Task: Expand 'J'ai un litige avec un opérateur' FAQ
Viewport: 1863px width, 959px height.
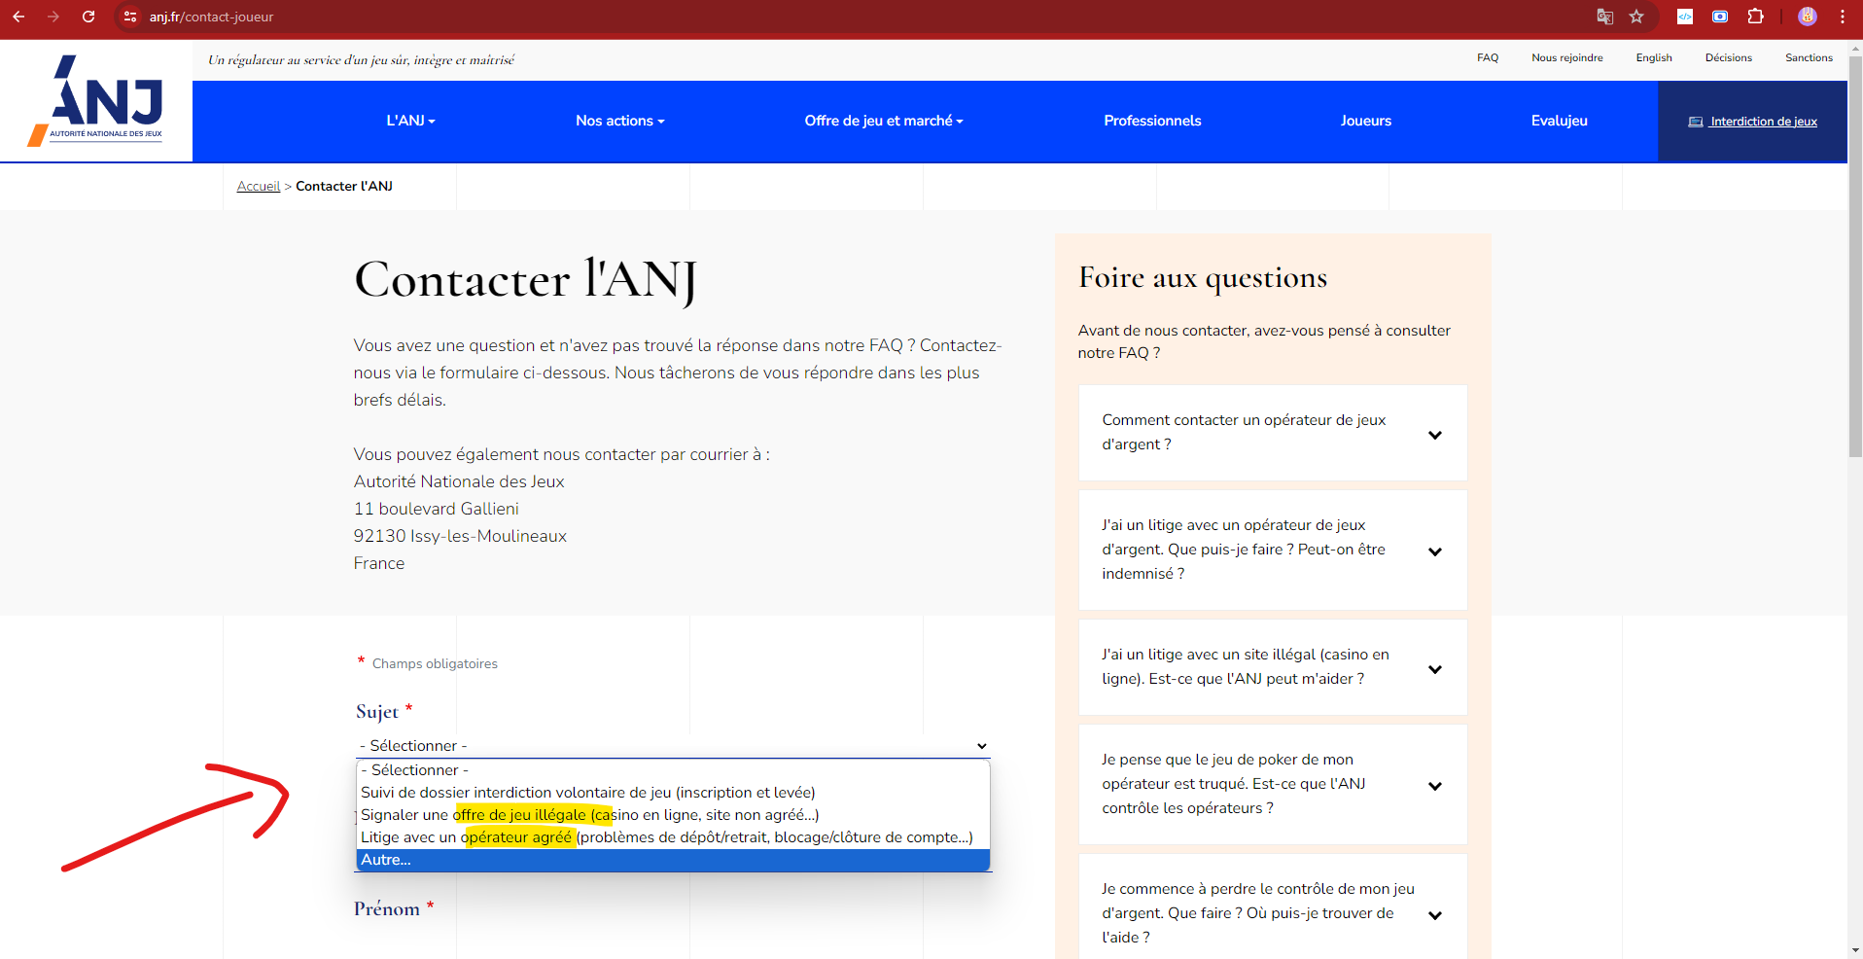Action: point(1272,550)
